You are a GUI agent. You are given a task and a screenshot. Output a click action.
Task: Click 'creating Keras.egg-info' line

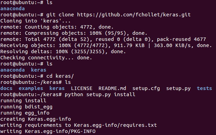35,119
